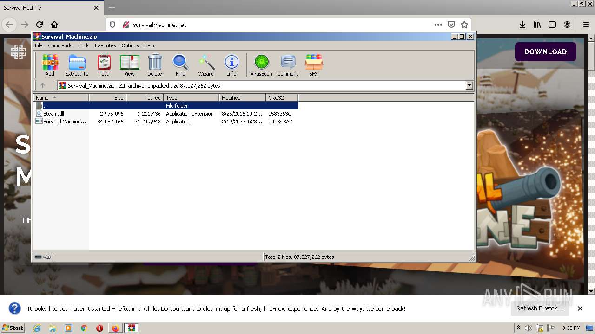Viewport: 595px width, 334px height.
Task: Open WinRAR File menu
Action: pos(39,45)
